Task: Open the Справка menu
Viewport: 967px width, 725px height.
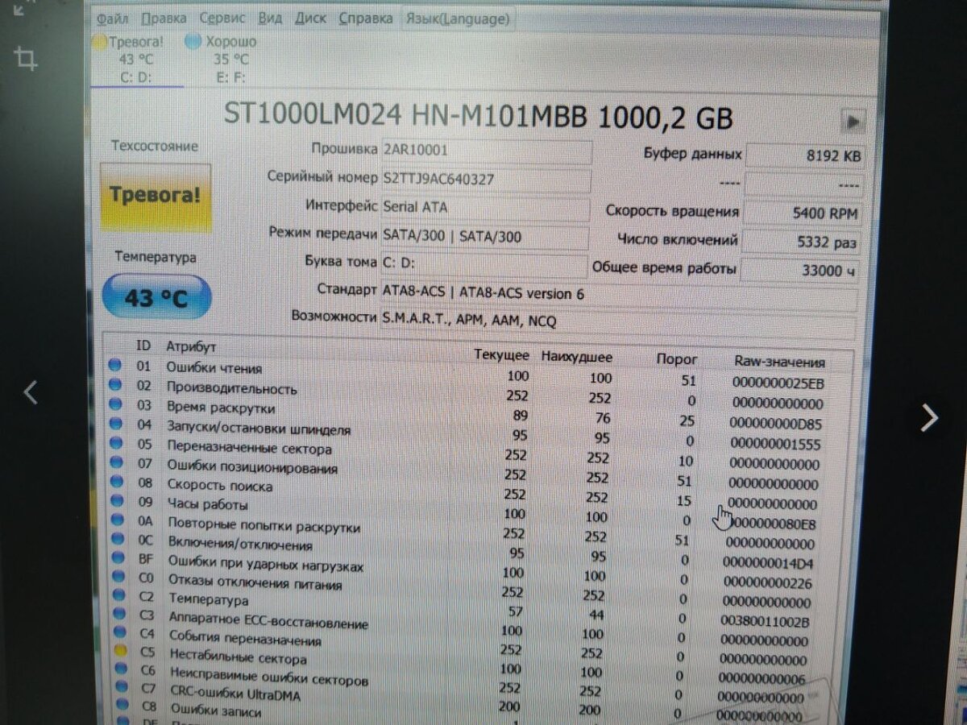Action: (x=366, y=18)
